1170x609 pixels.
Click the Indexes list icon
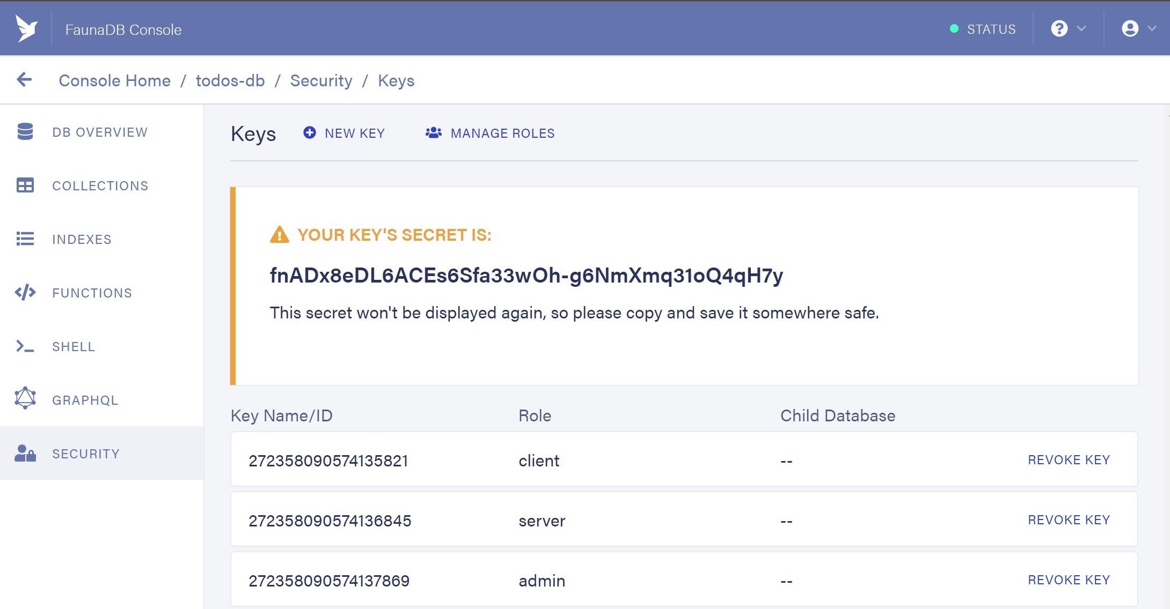25,239
